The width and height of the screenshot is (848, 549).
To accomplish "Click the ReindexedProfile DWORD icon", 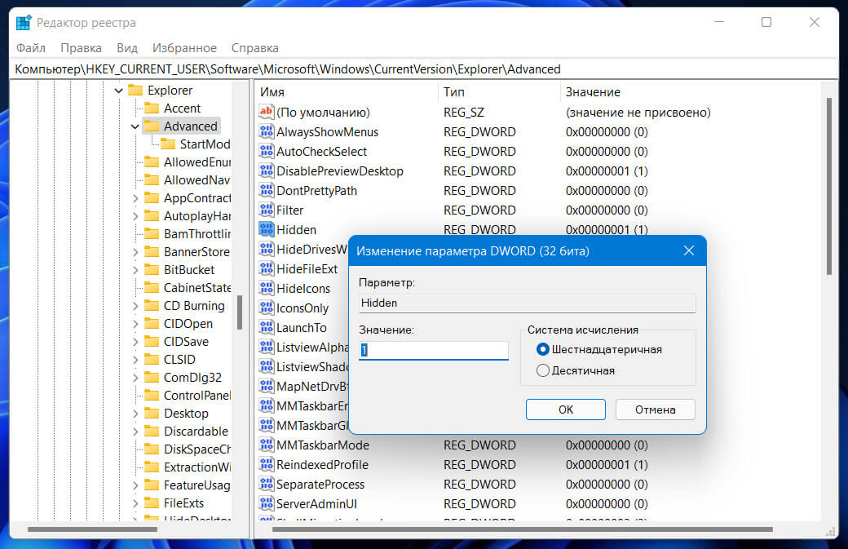I will pyautogui.click(x=266, y=464).
